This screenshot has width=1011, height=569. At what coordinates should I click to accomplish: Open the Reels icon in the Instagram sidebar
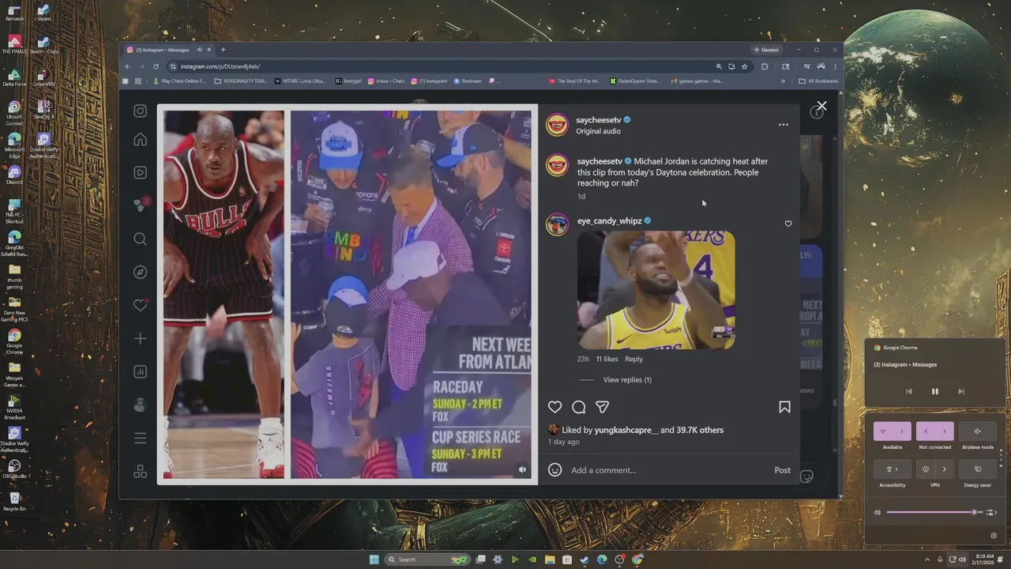tap(140, 173)
